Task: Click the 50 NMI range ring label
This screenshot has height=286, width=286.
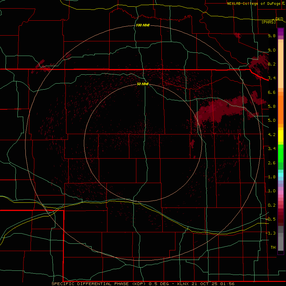Action: click(143, 84)
